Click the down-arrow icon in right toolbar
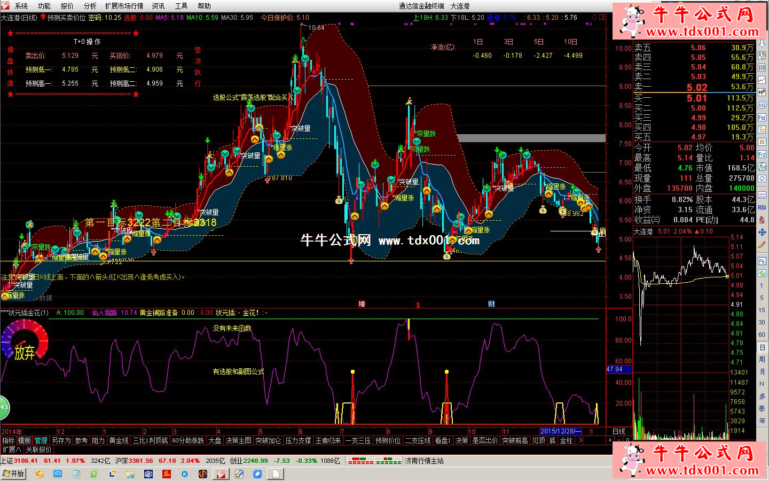The width and height of the screenshot is (769, 481). 762,43
